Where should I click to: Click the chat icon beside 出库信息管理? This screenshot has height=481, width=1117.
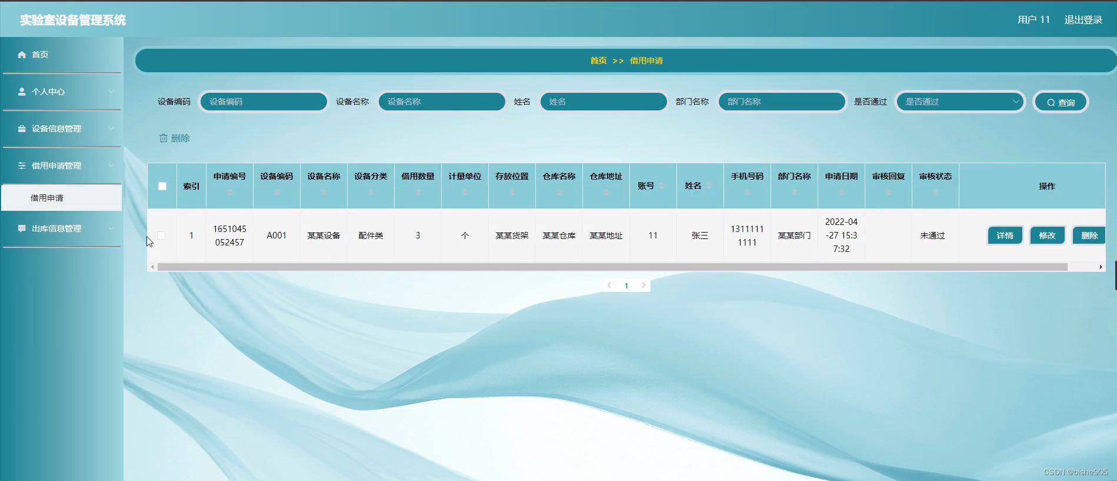[22, 228]
